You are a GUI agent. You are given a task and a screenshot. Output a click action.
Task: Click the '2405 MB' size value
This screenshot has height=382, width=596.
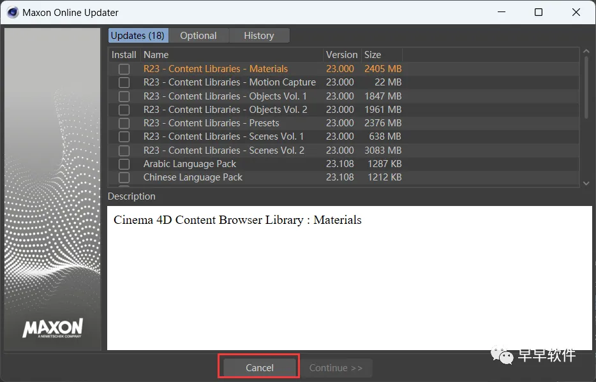click(383, 69)
